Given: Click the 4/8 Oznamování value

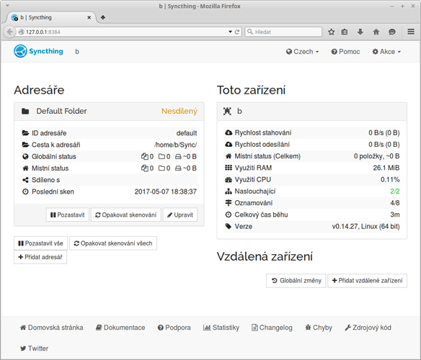Looking at the screenshot, I should [x=395, y=203].
